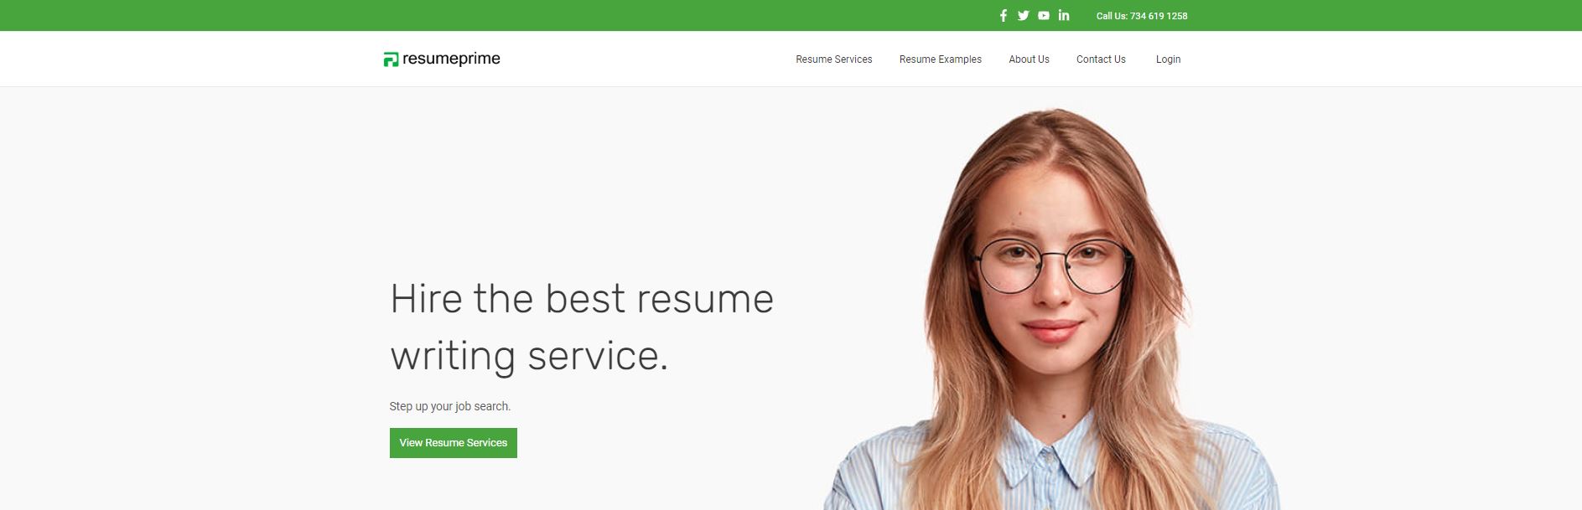Image resolution: width=1582 pixels, height=510 pixels.
Task: Click the Call Us phone number
Action: tap(1142, 16)
